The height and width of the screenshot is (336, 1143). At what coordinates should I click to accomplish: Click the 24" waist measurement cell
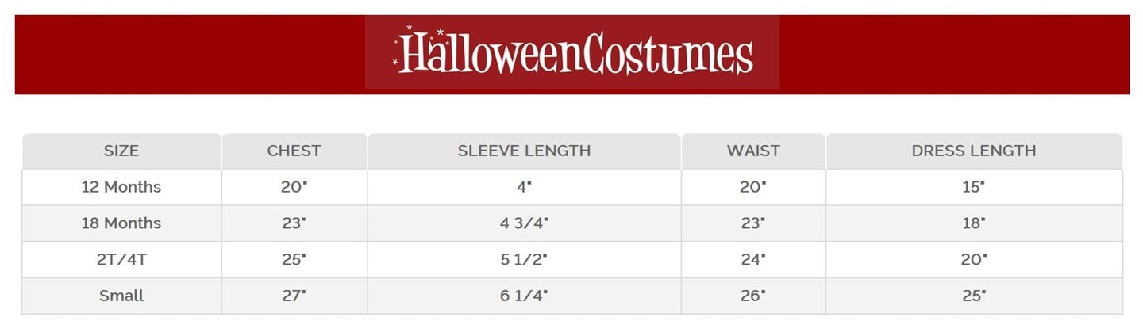click(x=753, y=259)
